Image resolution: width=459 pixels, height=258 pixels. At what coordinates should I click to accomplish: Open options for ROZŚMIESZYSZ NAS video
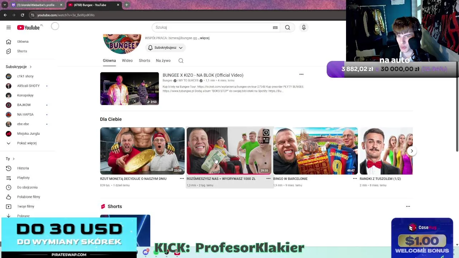tap(268, 178)
